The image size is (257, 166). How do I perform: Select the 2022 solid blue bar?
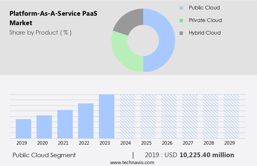point(86,121)
